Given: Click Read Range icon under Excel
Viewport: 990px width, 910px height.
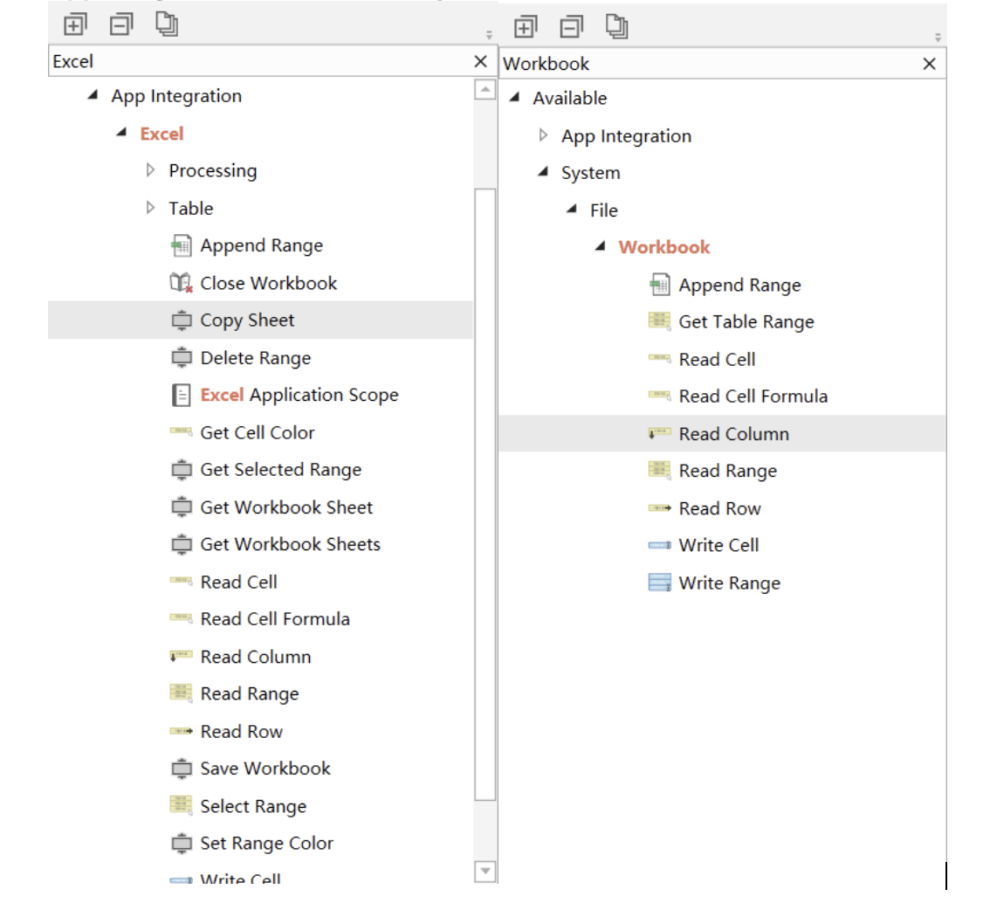Looking at the screenshot, I should click(182, 693).
